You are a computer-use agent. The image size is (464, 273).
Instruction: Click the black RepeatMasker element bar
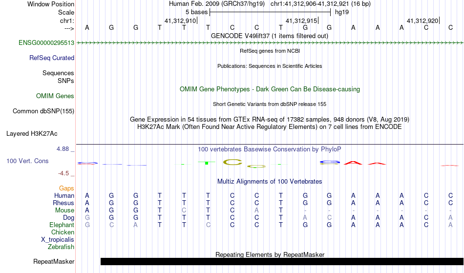coord(282,261)
